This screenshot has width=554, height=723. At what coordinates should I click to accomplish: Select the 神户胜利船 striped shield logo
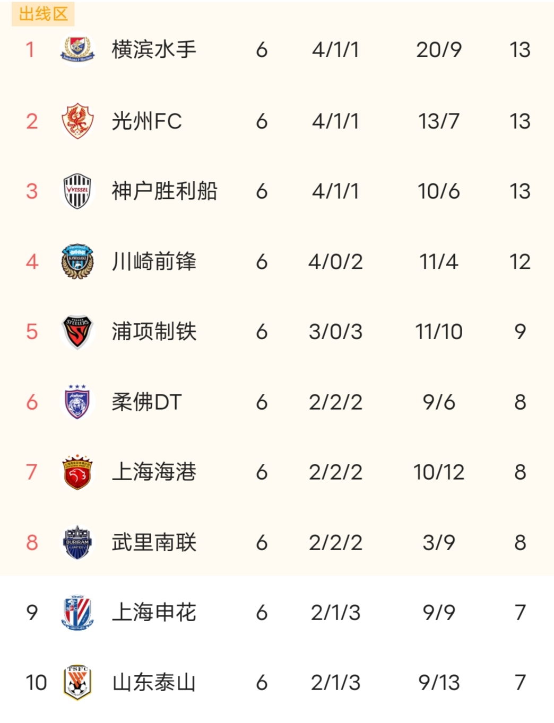(77, 191)
